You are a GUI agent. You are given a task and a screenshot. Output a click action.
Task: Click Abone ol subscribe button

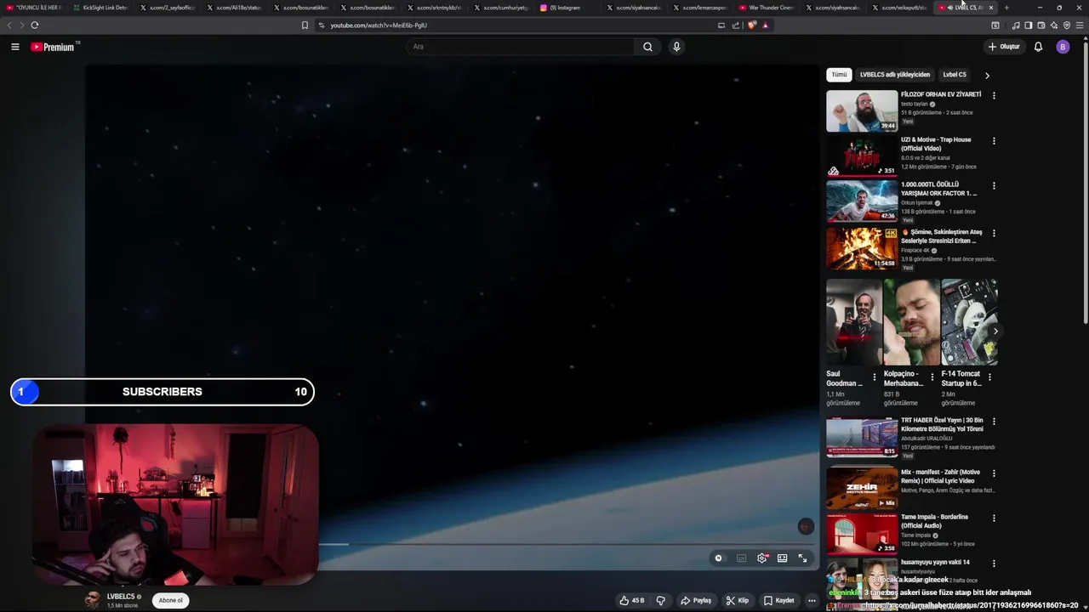[x=170, y=600]
